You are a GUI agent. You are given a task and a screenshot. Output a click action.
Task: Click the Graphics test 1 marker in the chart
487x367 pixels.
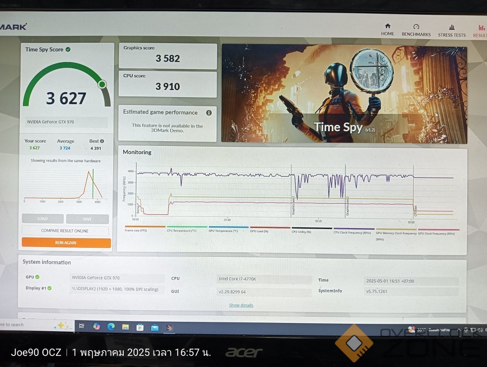[293, 206]
